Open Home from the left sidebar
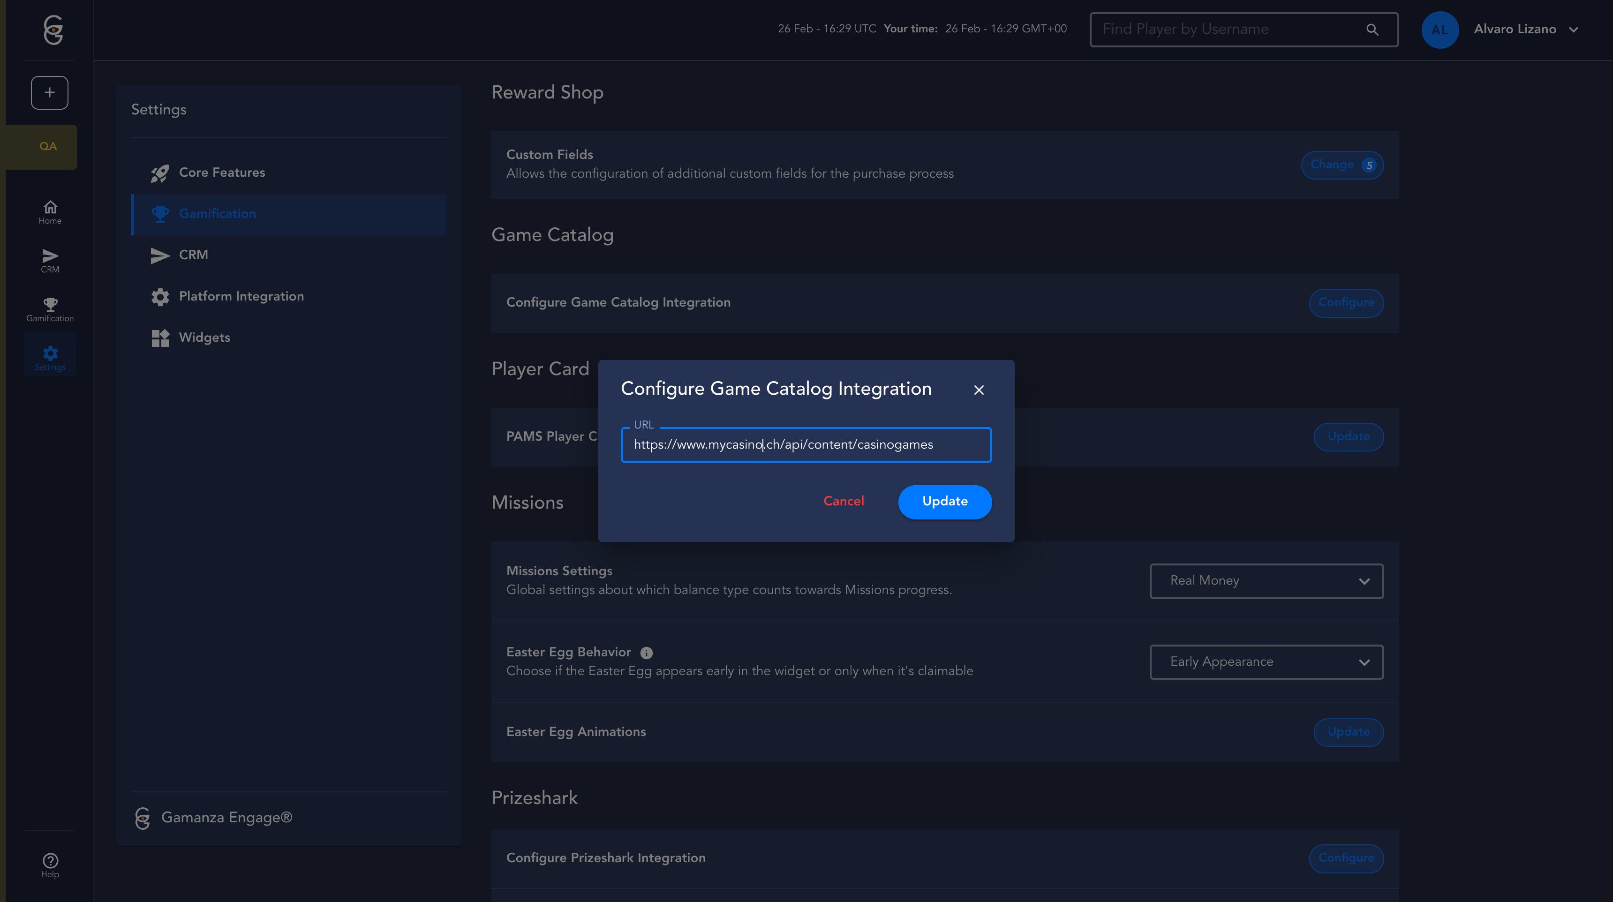The image size is (1613, 902). pos(50,212)
